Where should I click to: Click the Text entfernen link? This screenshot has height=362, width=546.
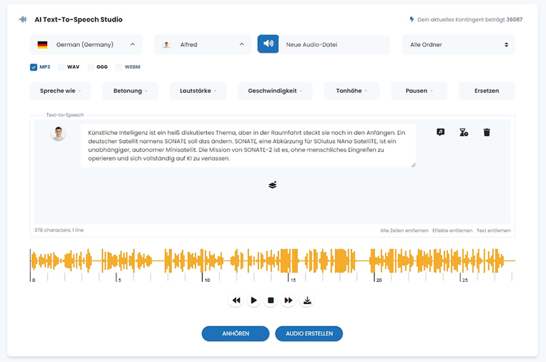pos(493,230)
